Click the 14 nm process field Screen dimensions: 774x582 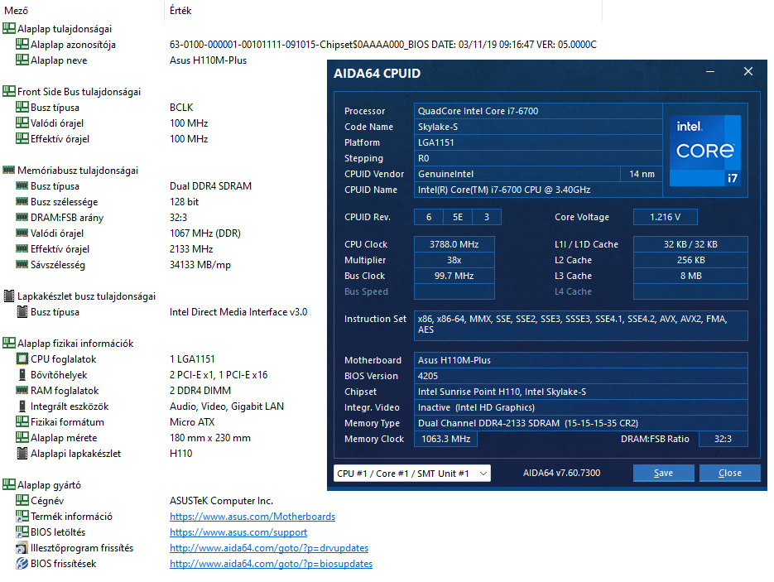pyautogui.click(x=642, y=174)
